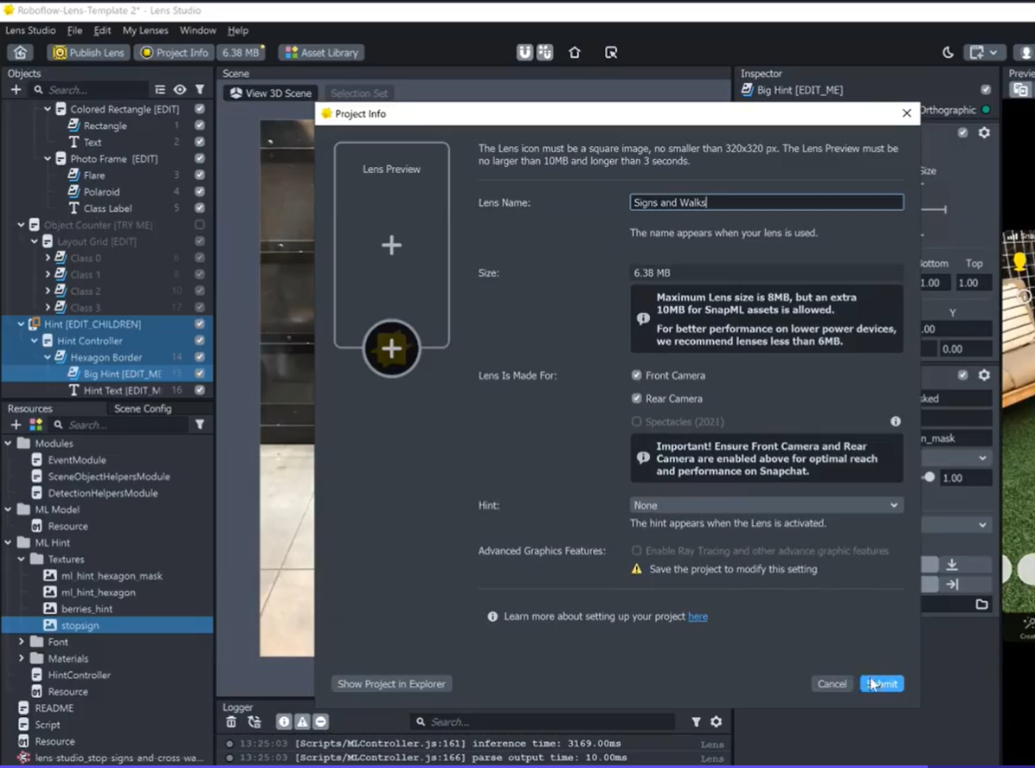Open the File menu
Viewport: 1035px width, 768px height.
tap(74, 30)
